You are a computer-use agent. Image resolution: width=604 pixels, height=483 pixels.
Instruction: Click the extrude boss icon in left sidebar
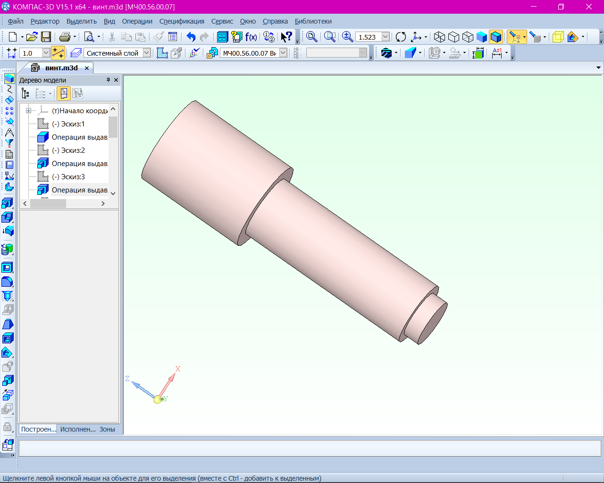(x=8, y=203)
